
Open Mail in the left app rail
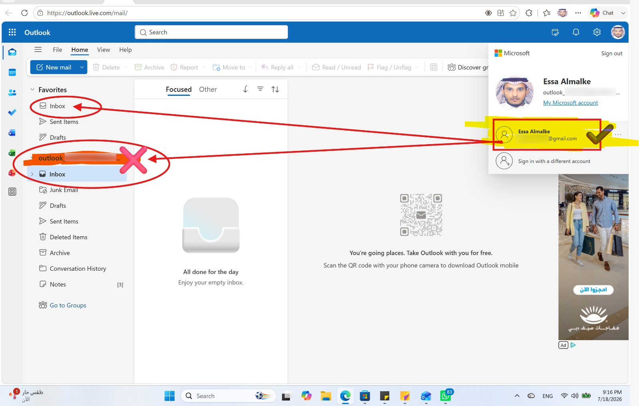[x=12, y=52]
